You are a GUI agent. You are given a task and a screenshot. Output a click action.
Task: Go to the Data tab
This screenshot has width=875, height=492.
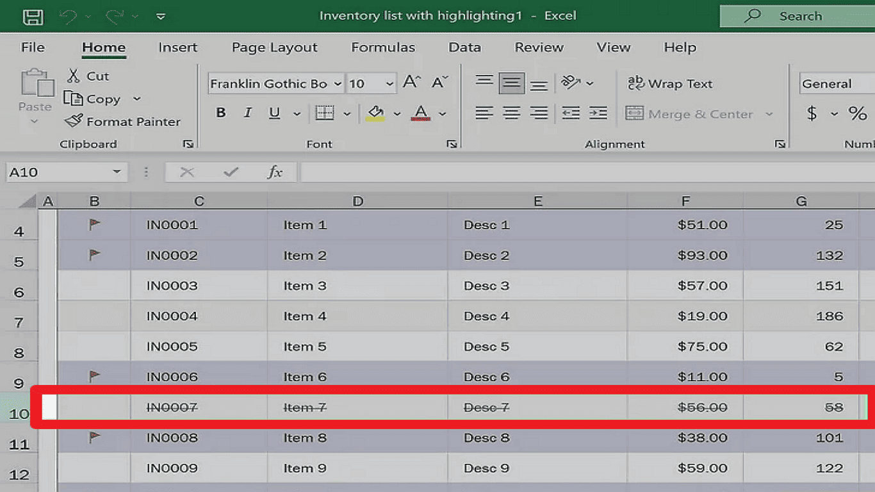tap(464, 47)
